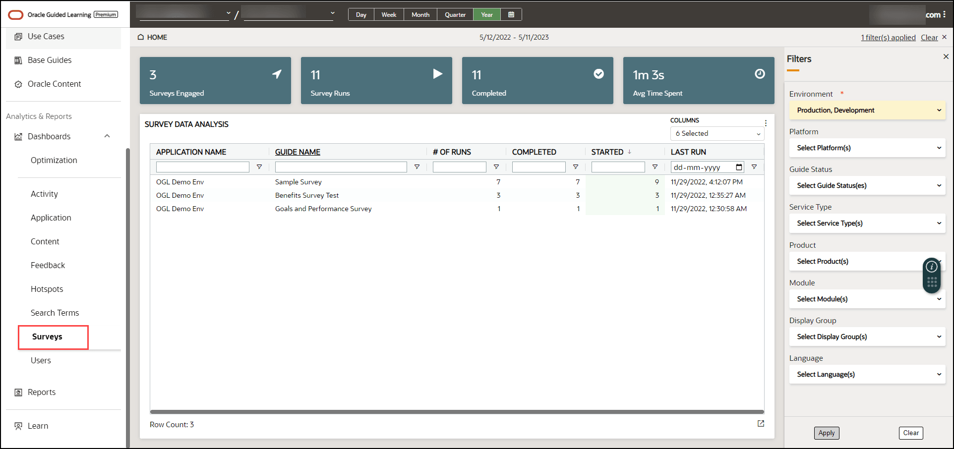Click the Oracle Content gear icon
Screen dimensions: 954x449
(x=18, y=84)
